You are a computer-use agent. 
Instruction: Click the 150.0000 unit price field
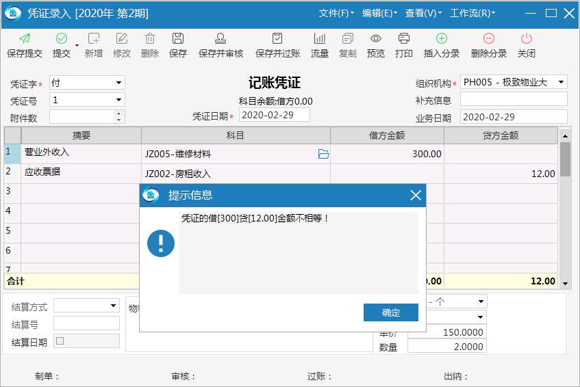pyautogui.click(x=447, y=332)
